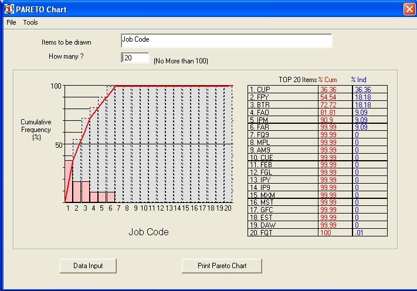The width and height of the screenshot is (417, 291).
Task: Click the Data Input button
Action: click(88, 266)
